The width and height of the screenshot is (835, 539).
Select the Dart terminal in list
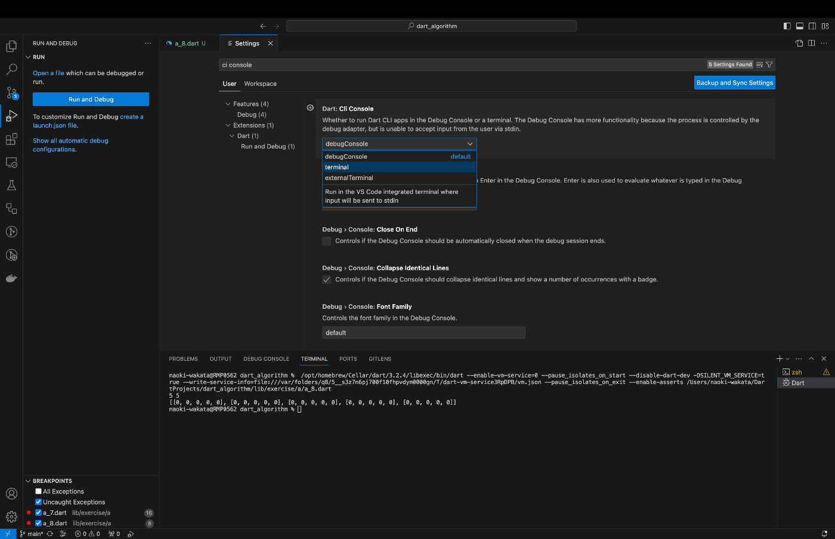[805, 383]
